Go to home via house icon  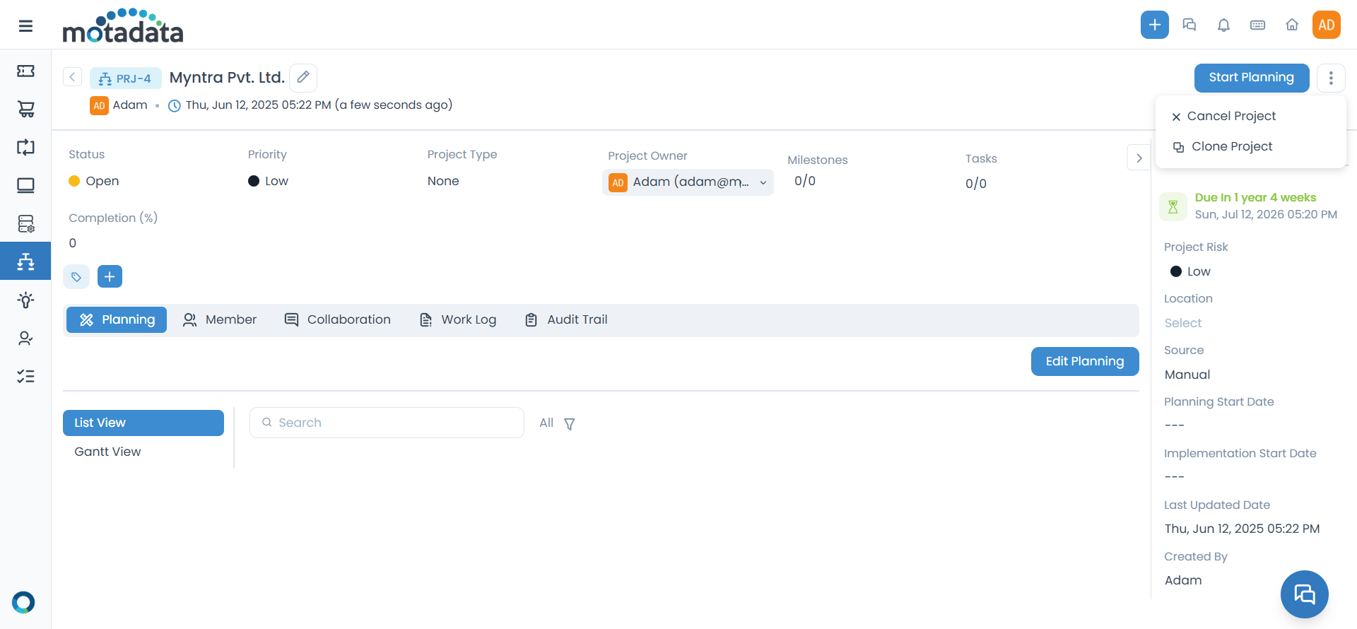click(x=1292, y=25)
